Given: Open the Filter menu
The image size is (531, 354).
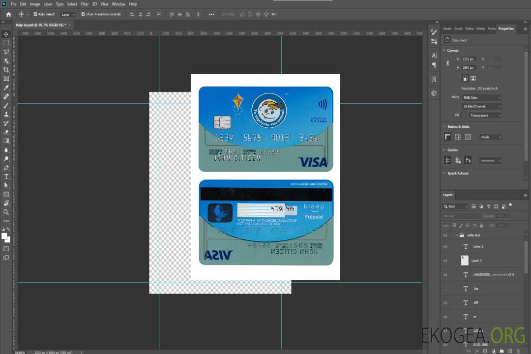Looking at the screenshot, I should (x=85, y=4).
